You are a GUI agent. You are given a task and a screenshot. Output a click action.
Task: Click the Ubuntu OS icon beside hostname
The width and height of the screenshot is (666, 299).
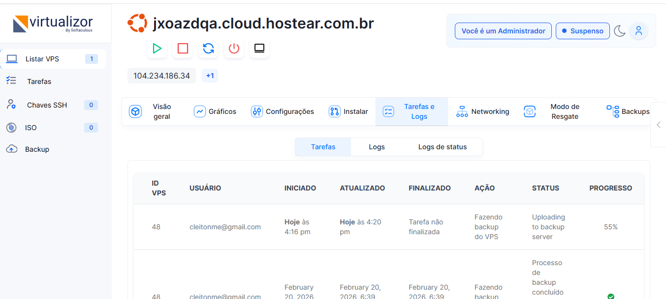(x=137, y=23)
